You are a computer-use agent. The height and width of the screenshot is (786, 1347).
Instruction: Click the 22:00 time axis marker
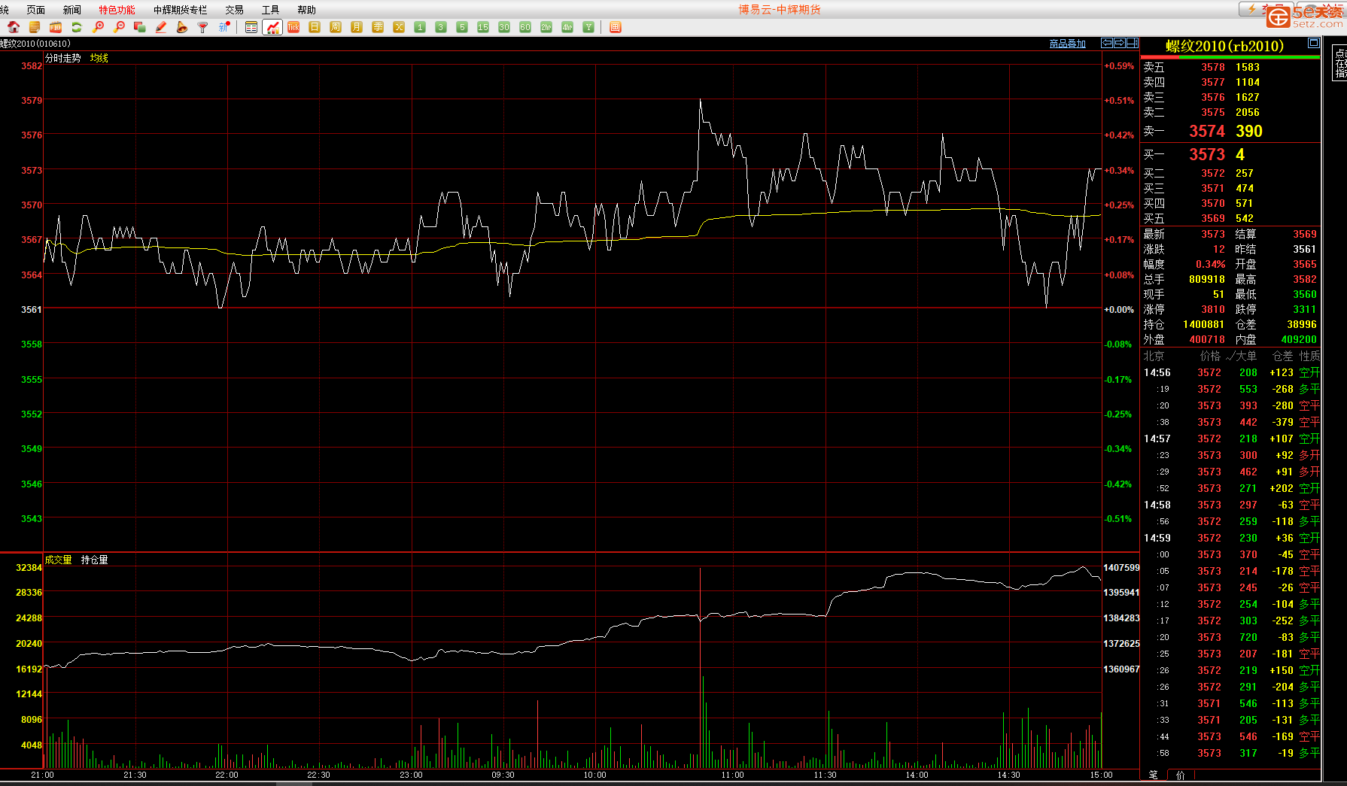227,775
